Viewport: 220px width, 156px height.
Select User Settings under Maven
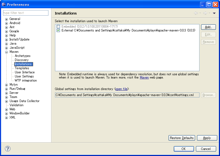pyautogui.click(x=24, y=76)
